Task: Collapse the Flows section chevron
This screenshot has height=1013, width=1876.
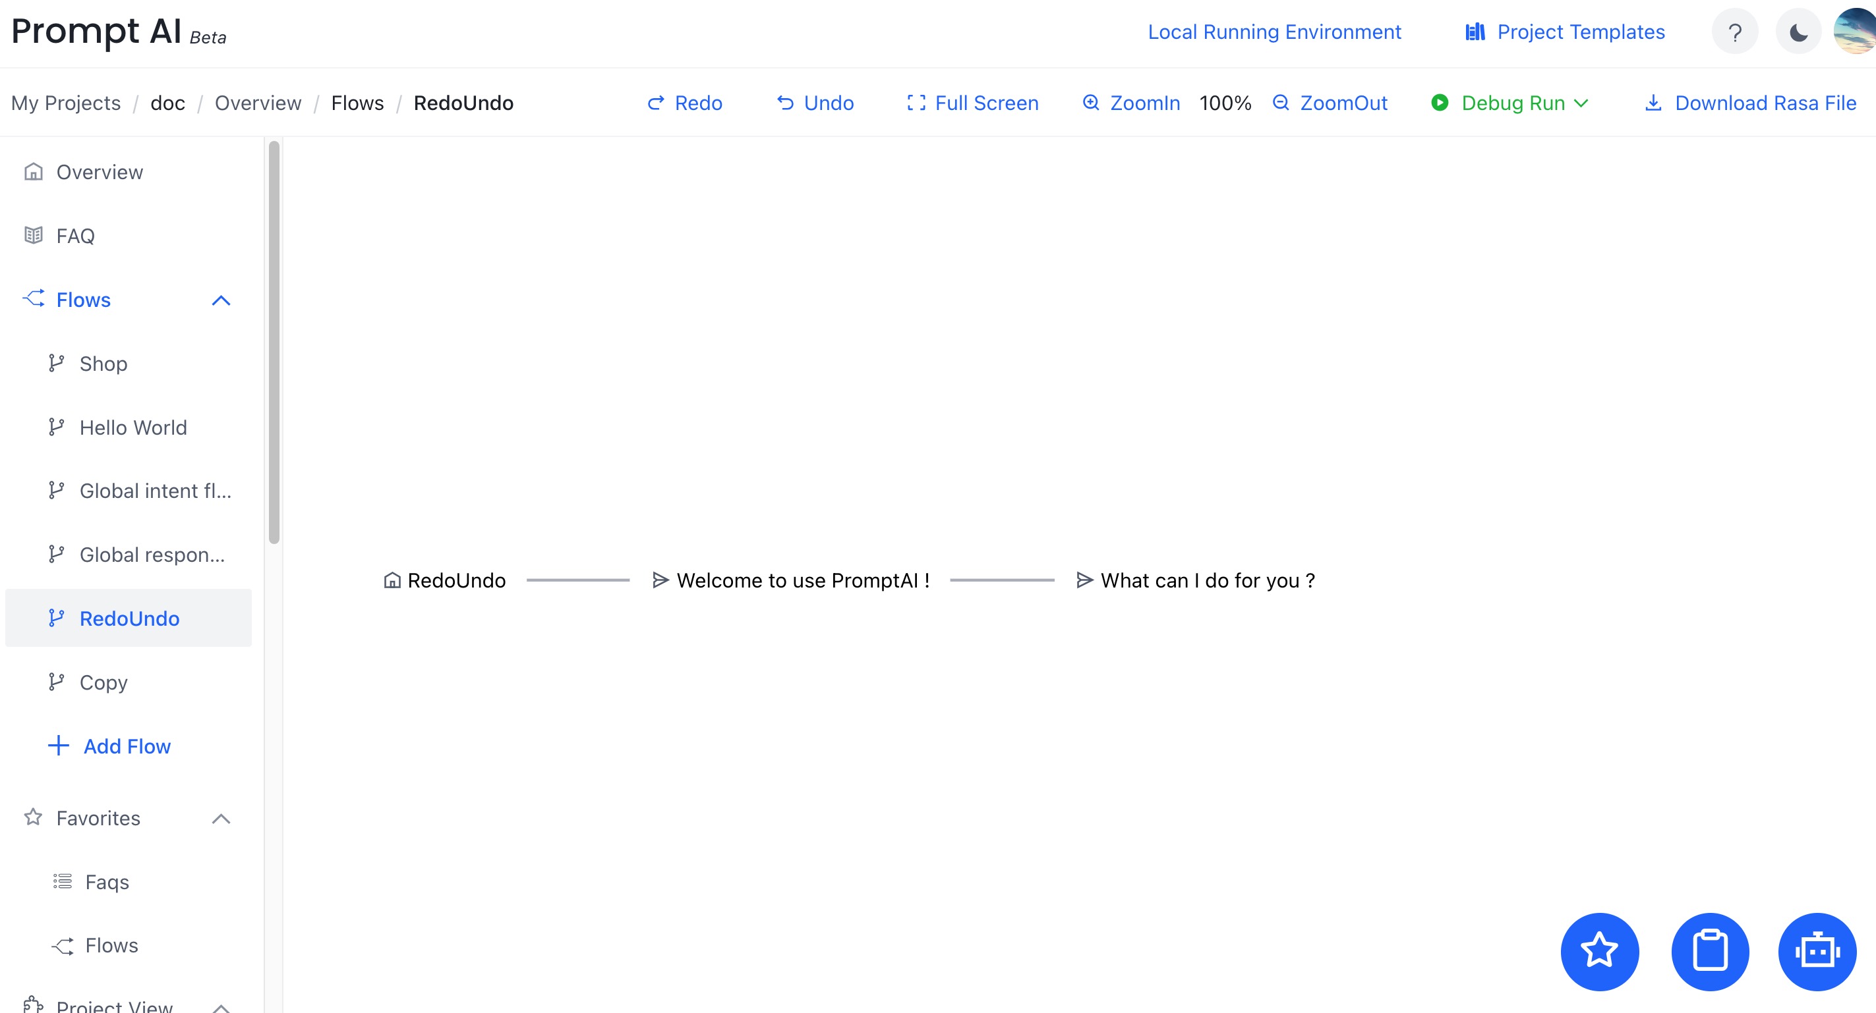Action: pos(221,300)
